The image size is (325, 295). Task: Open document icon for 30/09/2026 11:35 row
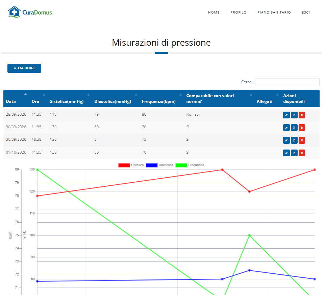294,128
